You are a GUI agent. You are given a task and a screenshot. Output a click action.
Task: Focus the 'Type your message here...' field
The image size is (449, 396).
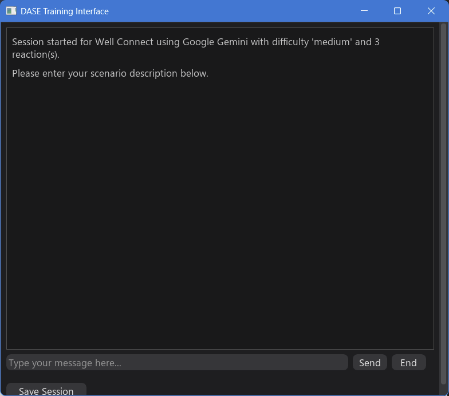click(177, 363)
